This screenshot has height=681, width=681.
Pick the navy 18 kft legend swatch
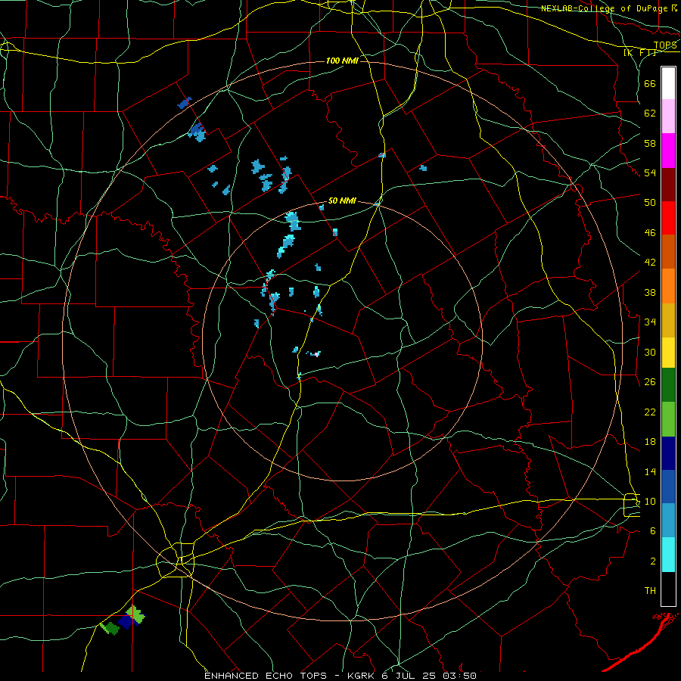point(668,453)
